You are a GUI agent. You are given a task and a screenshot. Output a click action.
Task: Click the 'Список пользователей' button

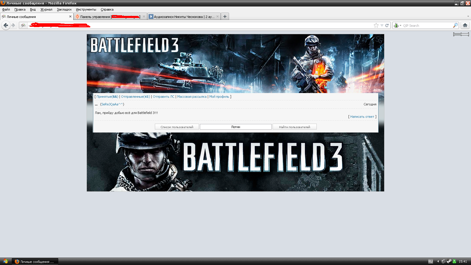[x=177, y=127]
